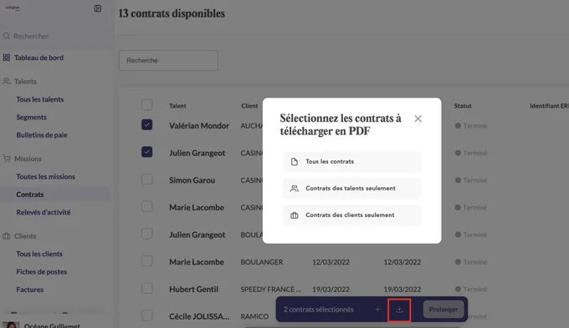Viewport: 569px width, 328px height.
Task: Click Valérian Mondor name in table
Action: click(199, 126)
